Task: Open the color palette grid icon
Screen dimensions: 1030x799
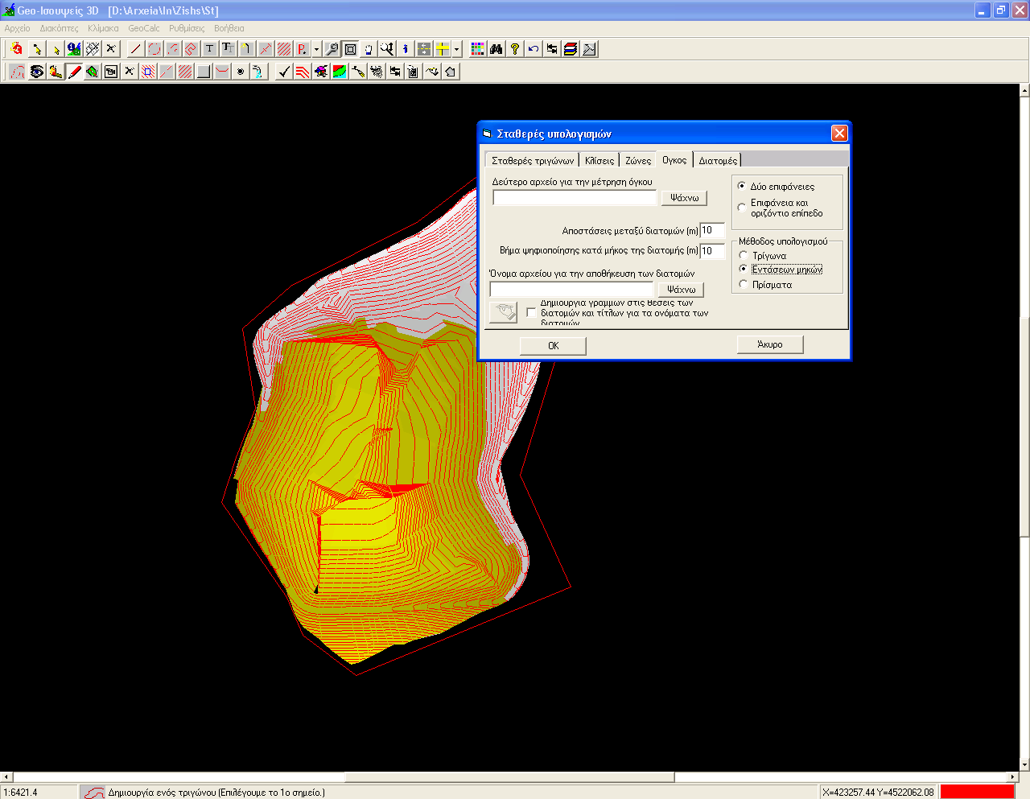Action: (x=478, y=49)
